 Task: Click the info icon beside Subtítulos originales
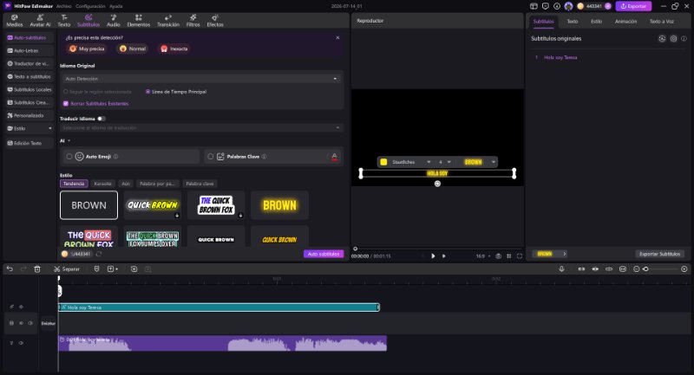[684, 38]
